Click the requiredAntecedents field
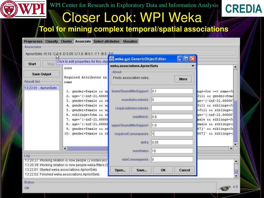264x198 pixels. click(172, 108)
